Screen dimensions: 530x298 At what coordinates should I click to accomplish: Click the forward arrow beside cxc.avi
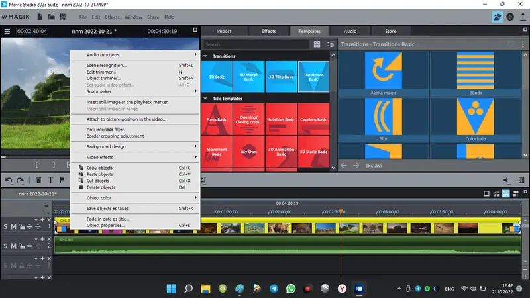(x=356, y=165)
